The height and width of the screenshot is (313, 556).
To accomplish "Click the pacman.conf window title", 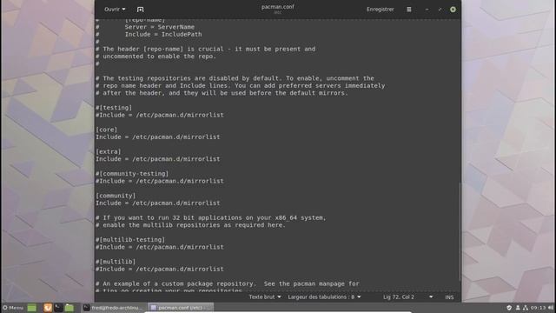I will click(x=278, y=7).
